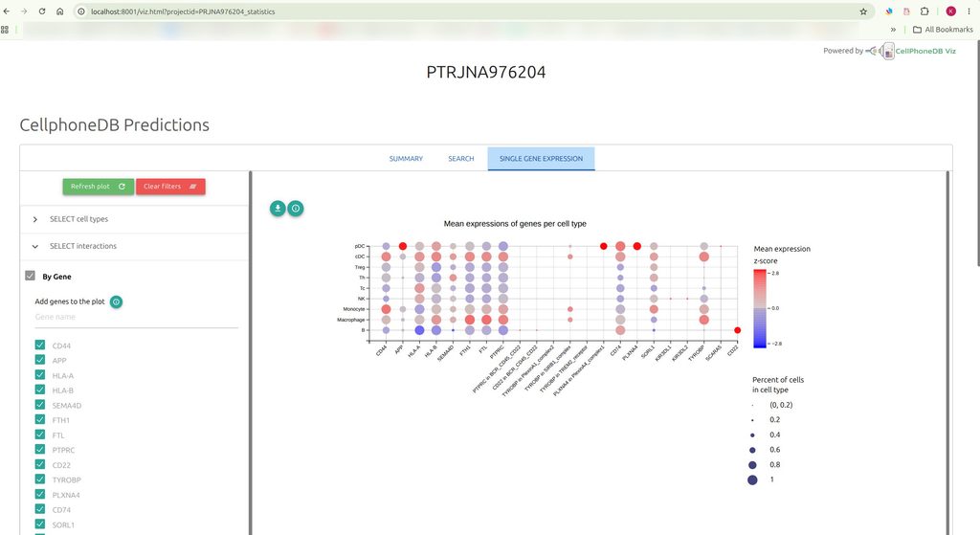Open the plot info icon

point(296,208)
